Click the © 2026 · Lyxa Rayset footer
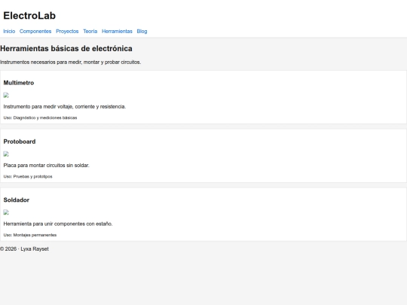The image size is (407, 305). pyautogui.click(x=24, y=249)
